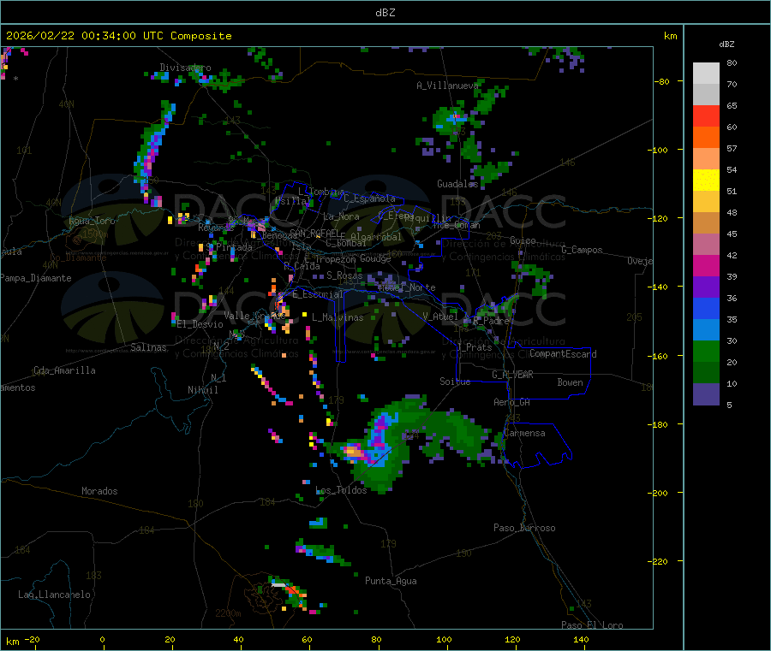
Task: Click the Paso_Barroso map label
Action: pyautogui.click(x=524, y=528)
